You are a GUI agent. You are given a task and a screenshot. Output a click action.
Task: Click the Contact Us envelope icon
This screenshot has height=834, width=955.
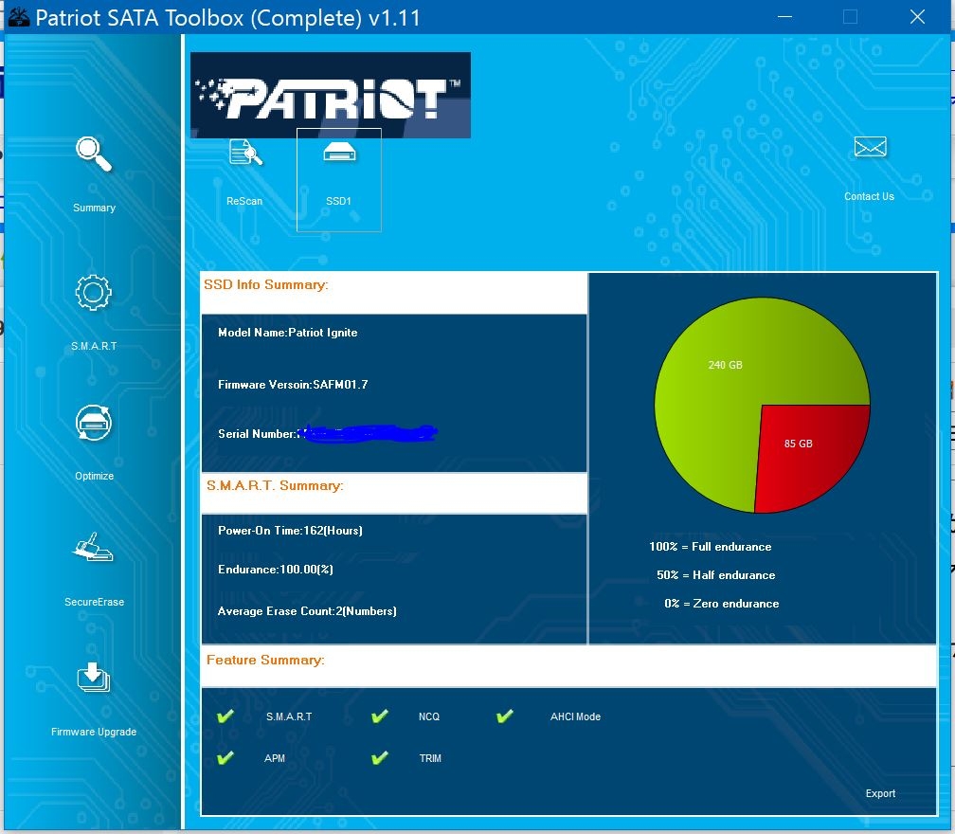pyautogui.click(x=871, y=147)
